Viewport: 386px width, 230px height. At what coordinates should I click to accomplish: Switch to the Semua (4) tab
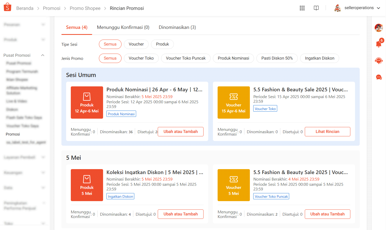click(77, 27)
